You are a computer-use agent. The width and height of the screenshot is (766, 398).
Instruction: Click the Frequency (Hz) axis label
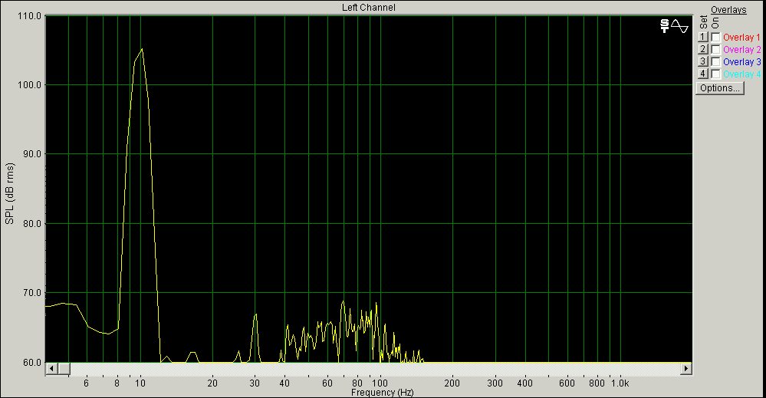(x=382, y=392)
